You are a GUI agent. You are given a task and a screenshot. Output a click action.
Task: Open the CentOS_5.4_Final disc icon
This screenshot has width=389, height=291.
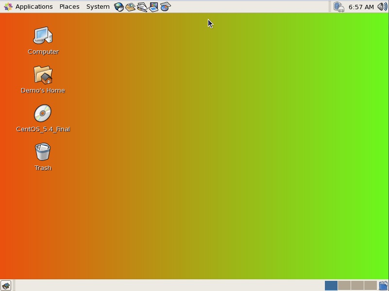43,114
